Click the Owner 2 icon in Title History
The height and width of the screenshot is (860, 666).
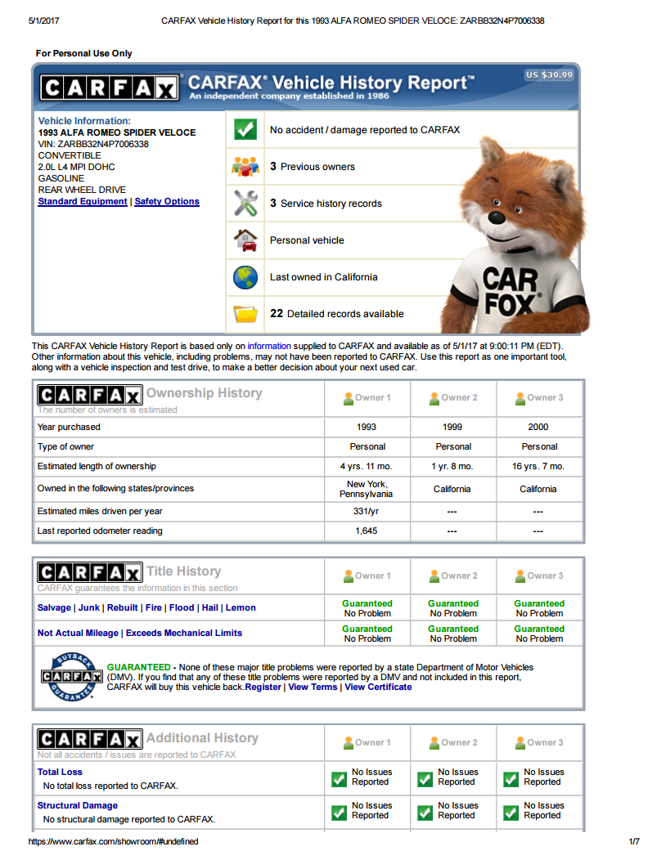[434, 576]
